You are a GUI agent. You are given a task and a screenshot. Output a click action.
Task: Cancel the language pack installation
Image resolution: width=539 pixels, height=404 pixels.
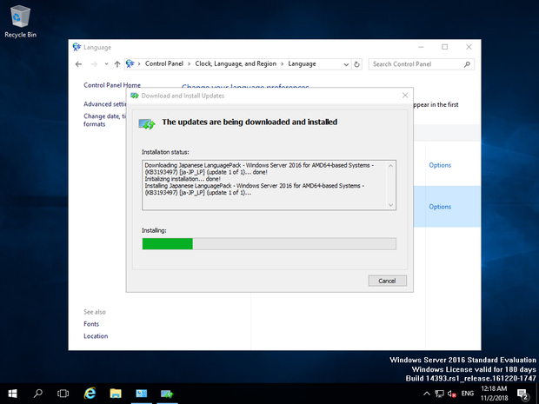(x=388, y=281)
